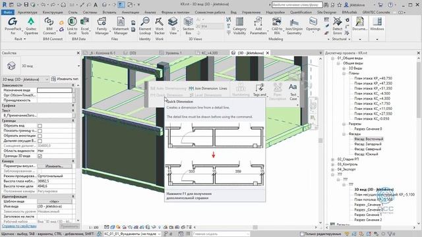The height and width of the screenshot is (237, 422).
Task: Click the favorites star icon
Action: 340,5
